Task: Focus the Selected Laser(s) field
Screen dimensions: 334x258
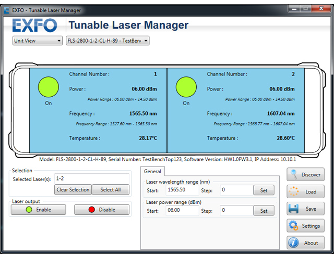Action: click(92, 178)
